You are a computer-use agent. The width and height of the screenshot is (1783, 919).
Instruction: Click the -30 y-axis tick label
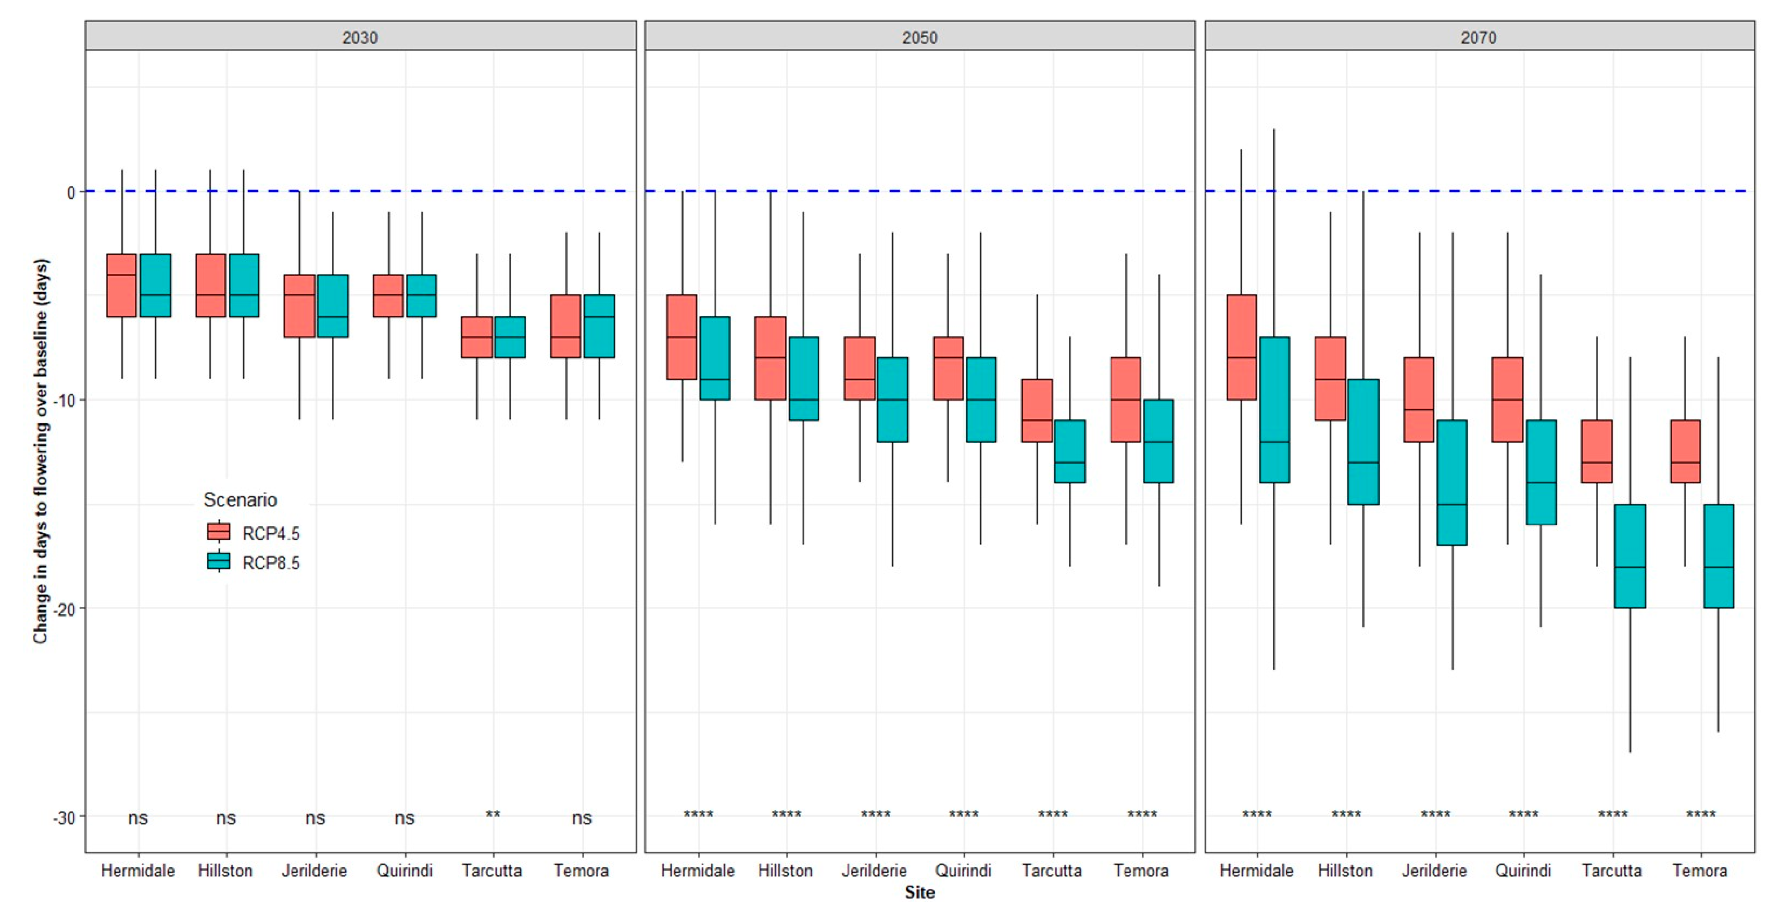coord(64,817)
